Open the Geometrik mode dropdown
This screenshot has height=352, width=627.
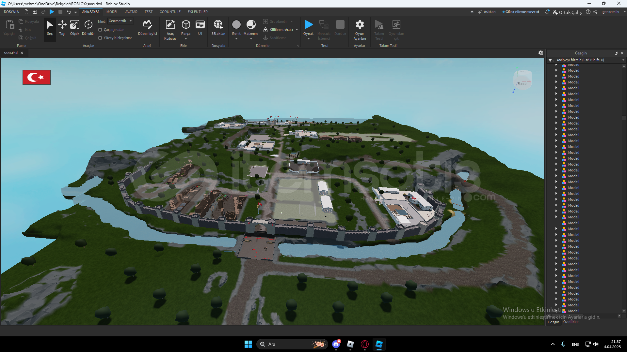coord(121,21)
